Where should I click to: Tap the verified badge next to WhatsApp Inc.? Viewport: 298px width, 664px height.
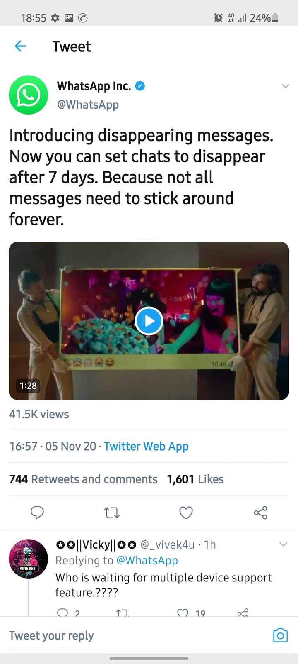tap(140, 86)
